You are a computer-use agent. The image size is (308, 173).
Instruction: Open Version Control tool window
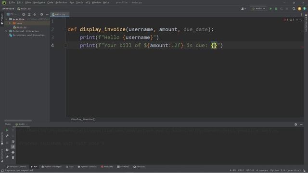(16, 167)
